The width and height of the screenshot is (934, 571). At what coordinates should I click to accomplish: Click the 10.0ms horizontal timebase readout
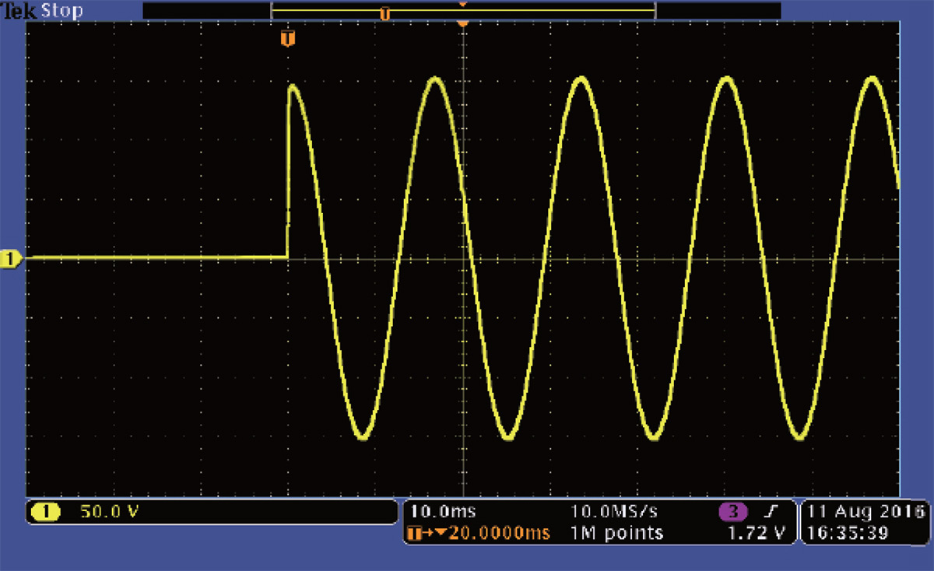[443, 512]
